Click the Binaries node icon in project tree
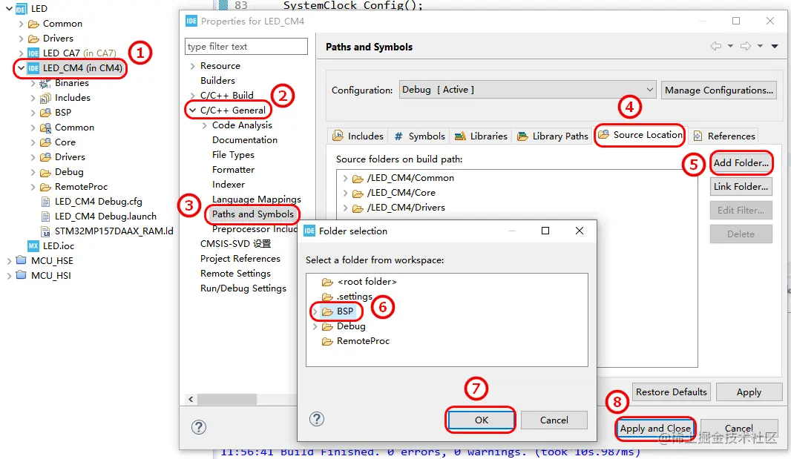The image size is (791, 459). tap(45, 83)
